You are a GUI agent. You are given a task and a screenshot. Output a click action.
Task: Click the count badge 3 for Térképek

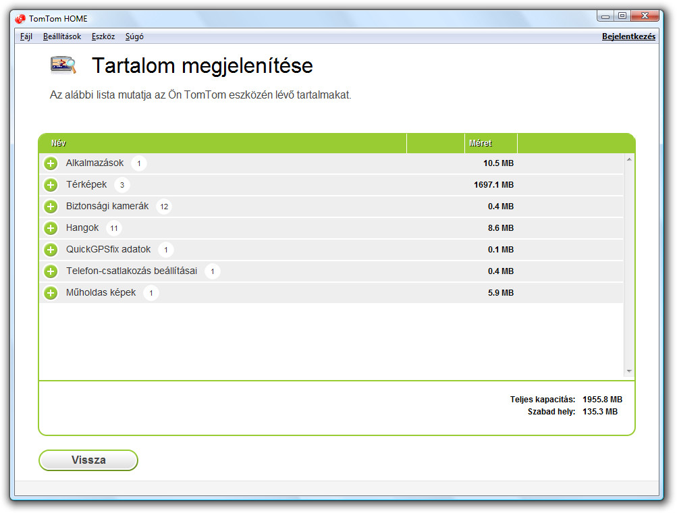tap(122, 185)
